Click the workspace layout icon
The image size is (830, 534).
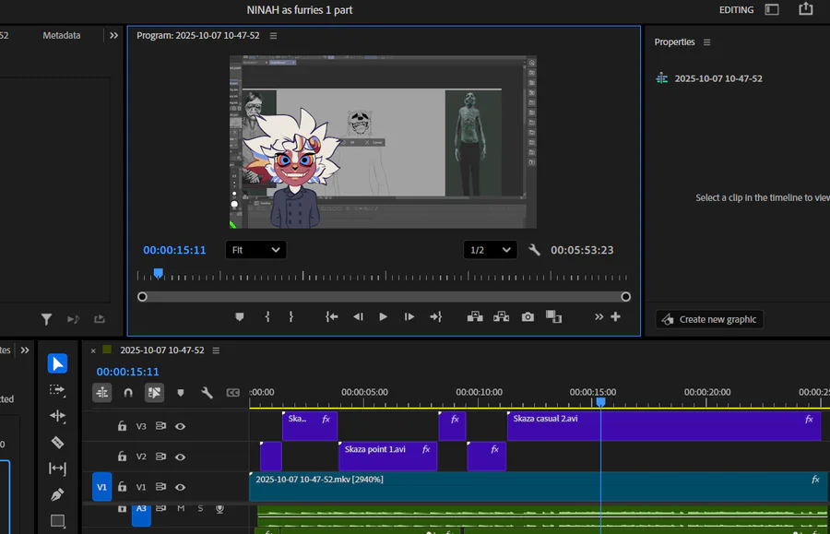click(772, 9)
